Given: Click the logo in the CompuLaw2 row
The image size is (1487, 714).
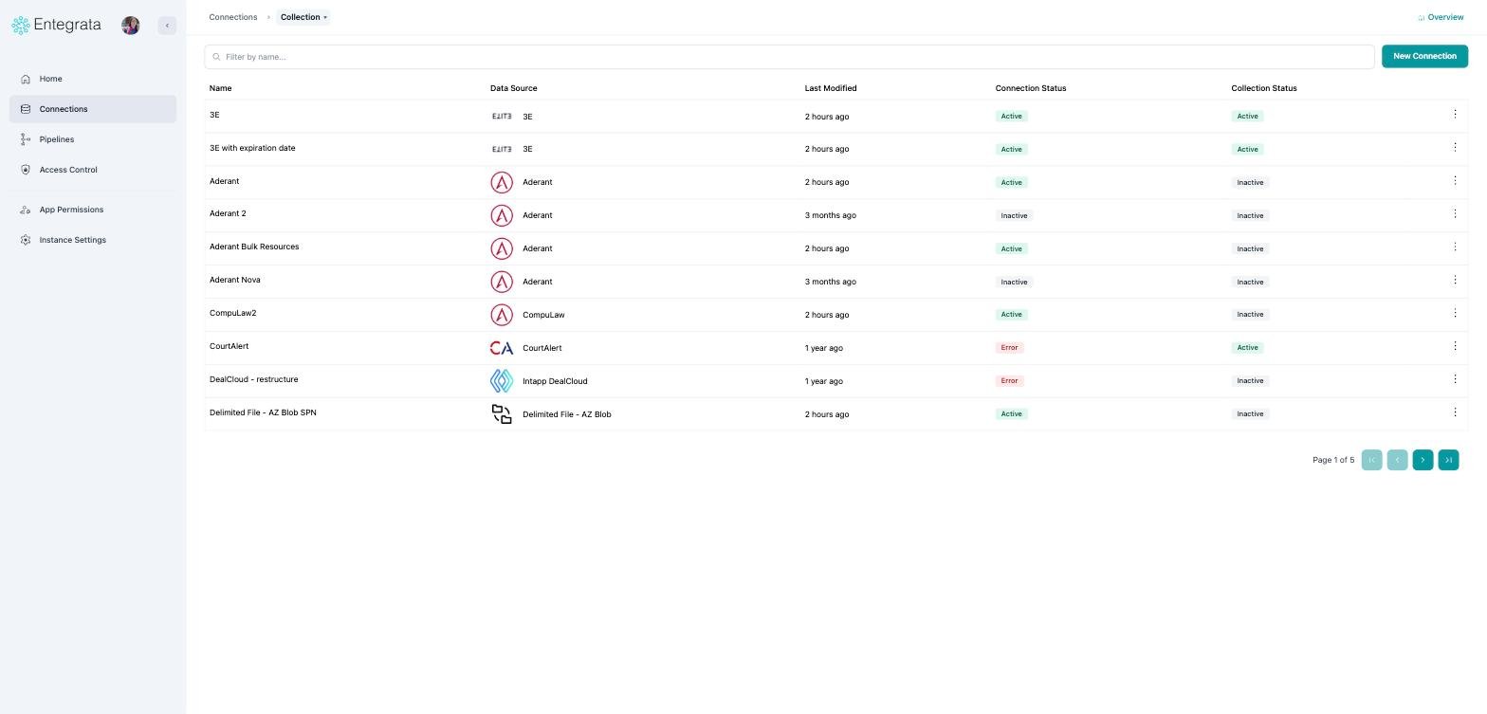Looking at the screenshot, I should [x=502, y=315].
